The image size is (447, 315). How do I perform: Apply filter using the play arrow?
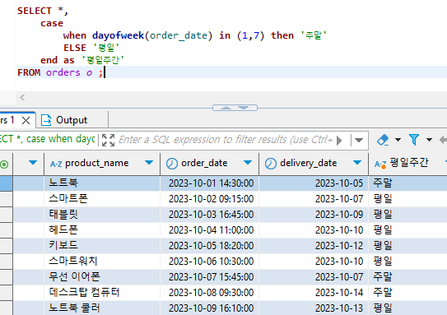[339, 141]
